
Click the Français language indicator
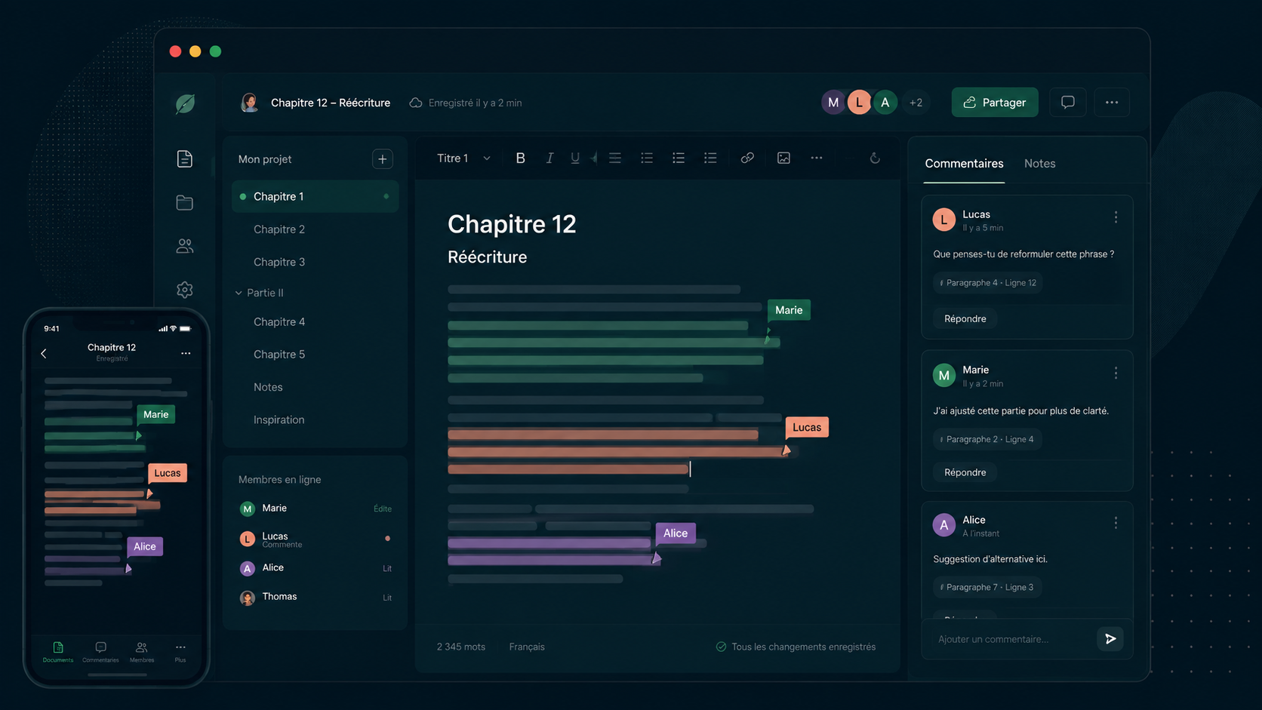[527, 647]
